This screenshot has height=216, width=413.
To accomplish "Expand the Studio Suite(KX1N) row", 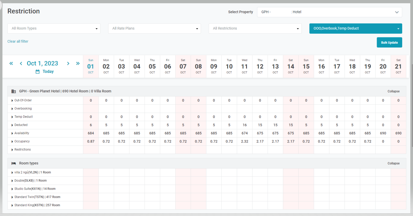I will pos(12,189).
